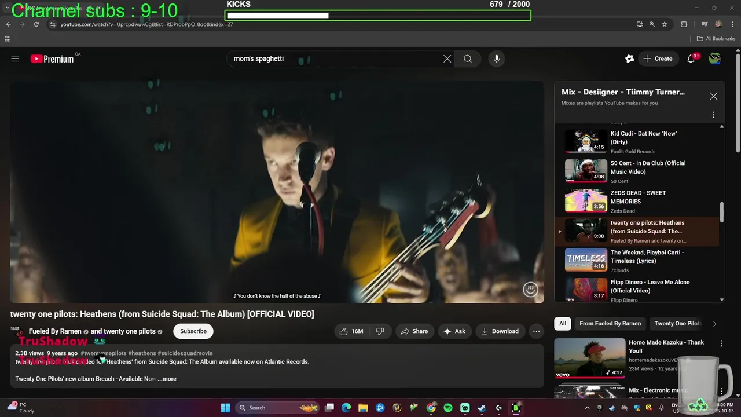Expand video description with ...more

(167, 379)
